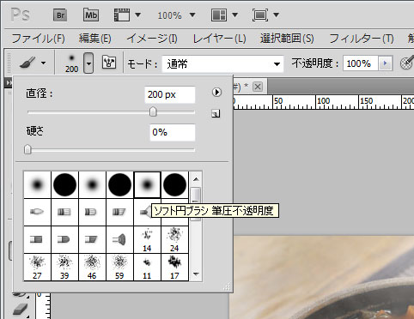Open the レイヤー(L) menu

(x=219, y=39)
